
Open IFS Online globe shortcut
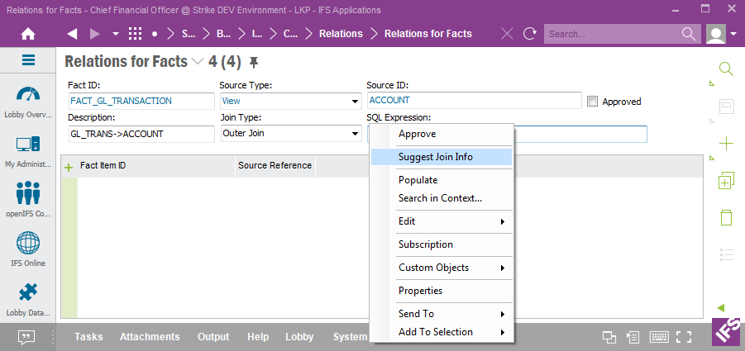(x=28, y=249)
